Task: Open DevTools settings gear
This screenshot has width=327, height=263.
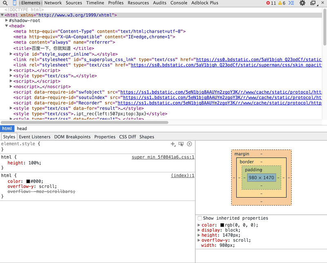Action: click(x=302, y=3)
